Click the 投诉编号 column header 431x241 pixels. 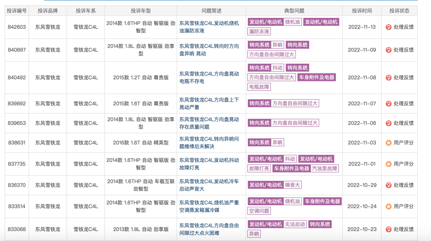[x=17, y=11]
